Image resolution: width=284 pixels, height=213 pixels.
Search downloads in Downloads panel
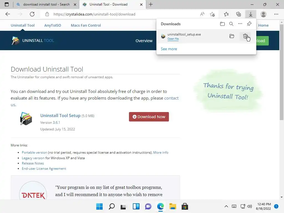coord(231,24)
